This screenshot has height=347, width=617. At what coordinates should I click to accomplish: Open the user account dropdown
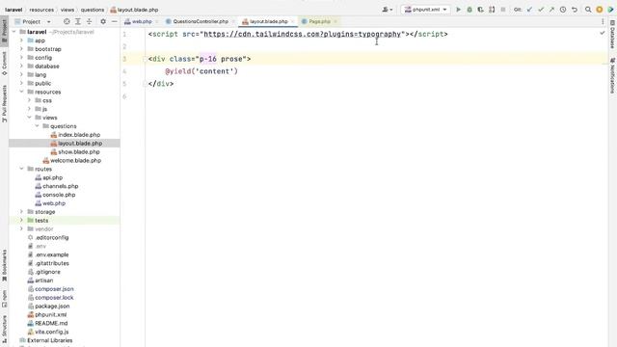tap(388, 10)
